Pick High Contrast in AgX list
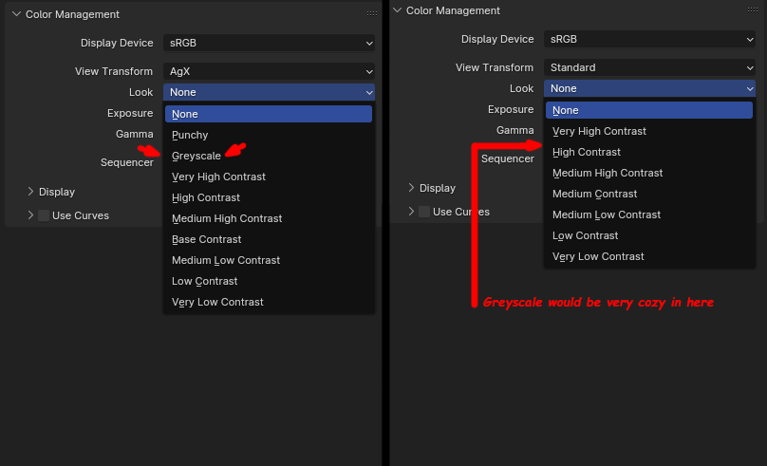This screenshot has height=466, width=767. point(269,198)
